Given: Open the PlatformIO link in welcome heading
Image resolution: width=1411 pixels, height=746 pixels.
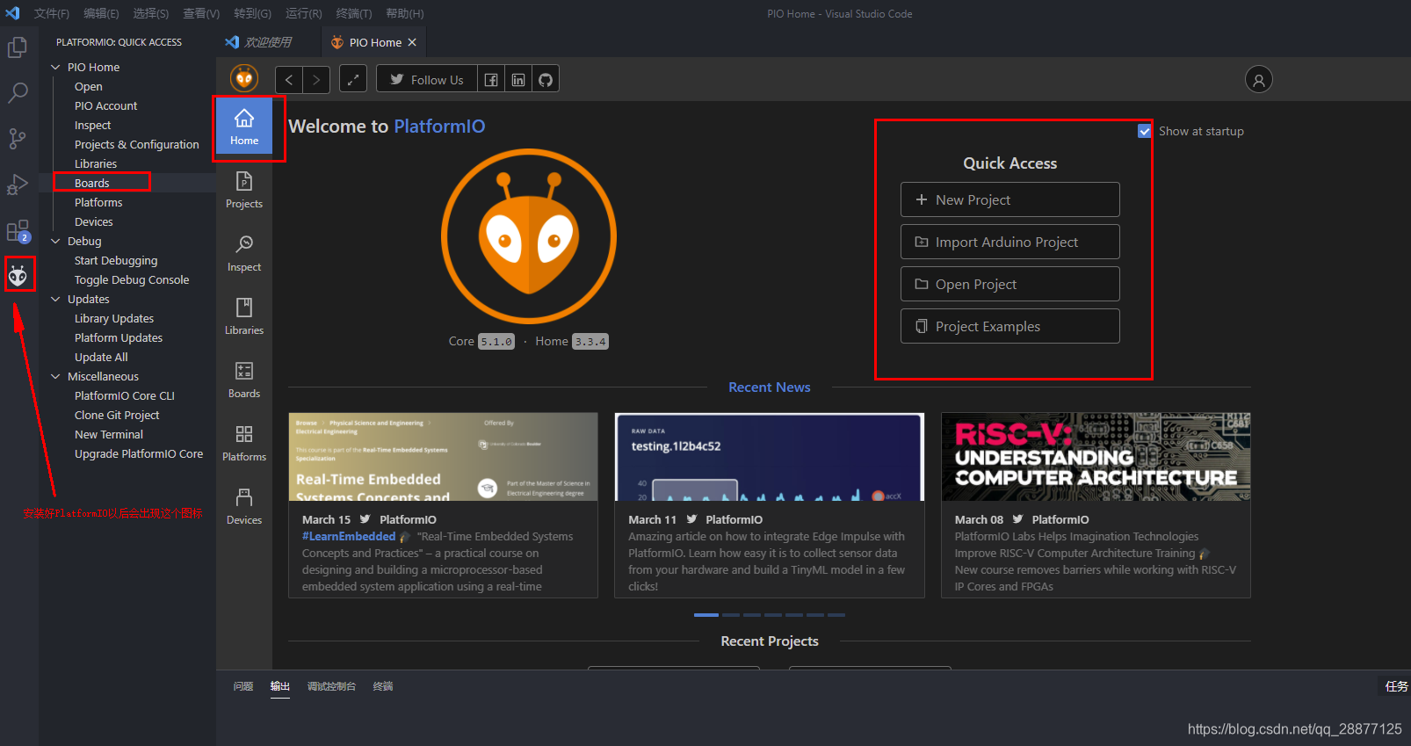Looking at the screenshot, I should click(x=439, y=127).
